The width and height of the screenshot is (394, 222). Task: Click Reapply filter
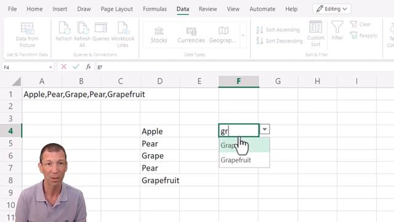[364, 36]
